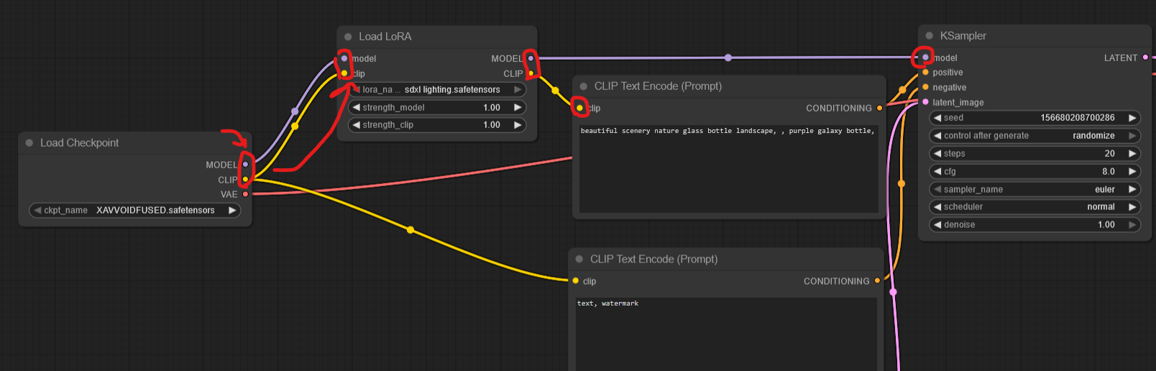Viewport: 1156px width, 371px height.
Task: Open the sampler_name dropdown showing euler
Action: [x=1035, y=190]
